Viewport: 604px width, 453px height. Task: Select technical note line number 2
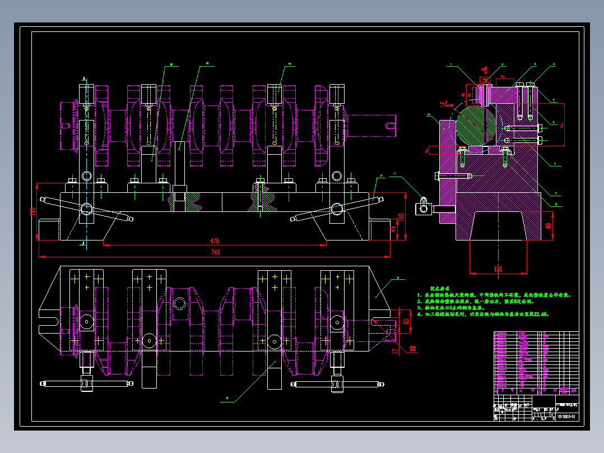[x=476, y=302]
